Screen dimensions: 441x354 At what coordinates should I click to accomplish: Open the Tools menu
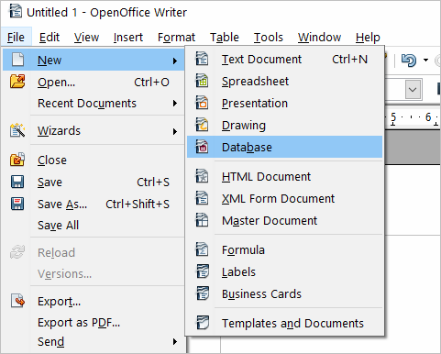(x=269, y=38)
